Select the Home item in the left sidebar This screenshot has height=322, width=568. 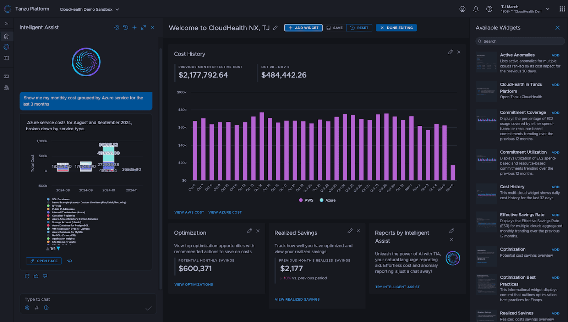coord(6,36)
